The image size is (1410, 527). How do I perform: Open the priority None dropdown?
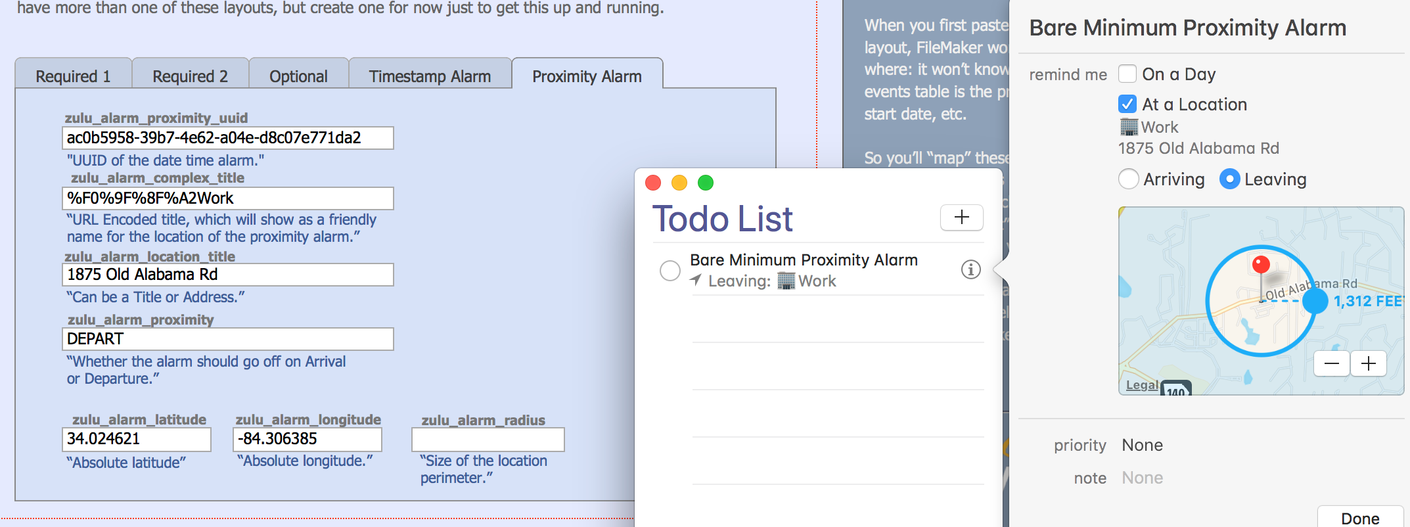[1142, 445]
